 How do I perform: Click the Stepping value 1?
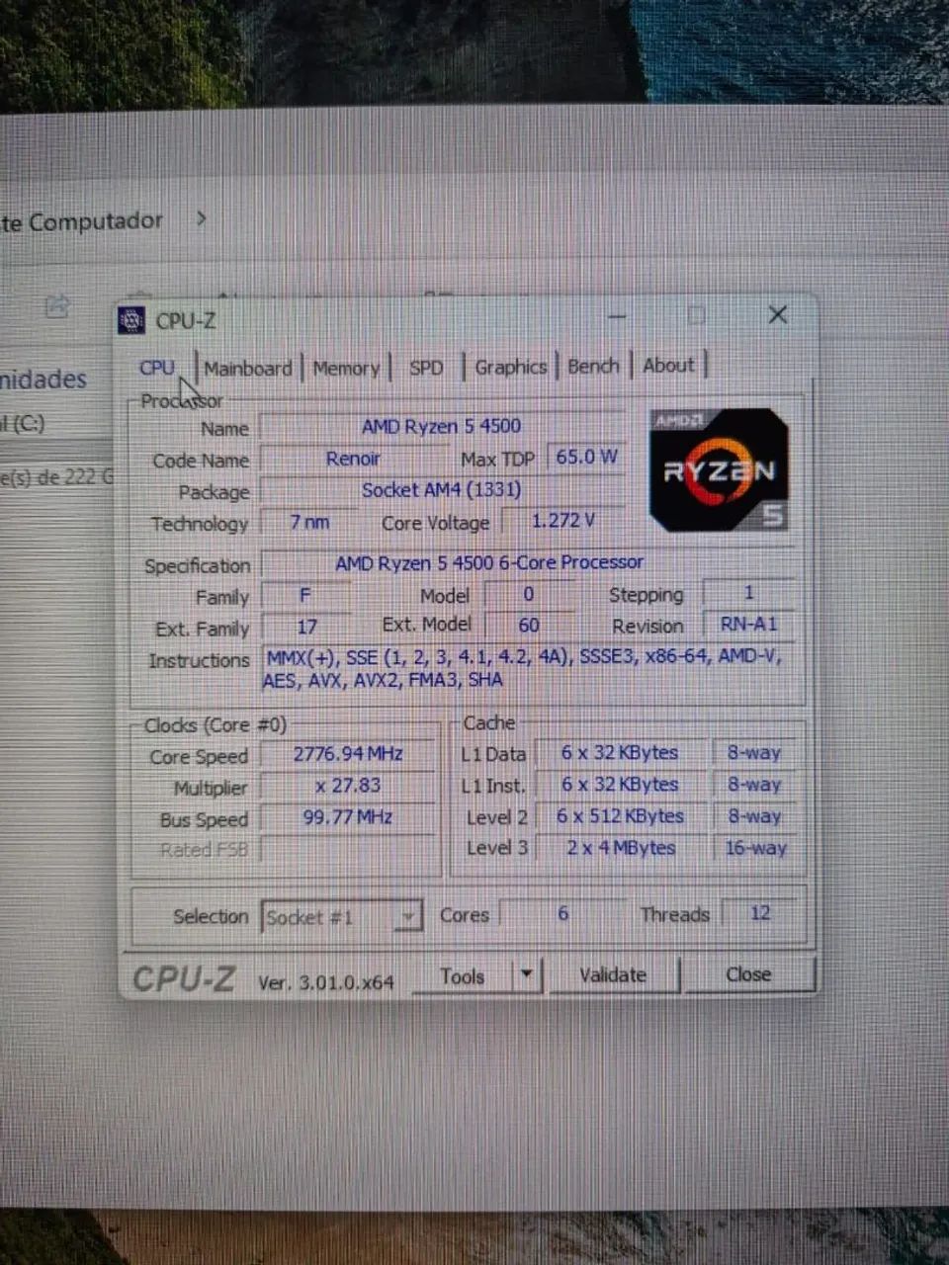[x=748, y=592]
